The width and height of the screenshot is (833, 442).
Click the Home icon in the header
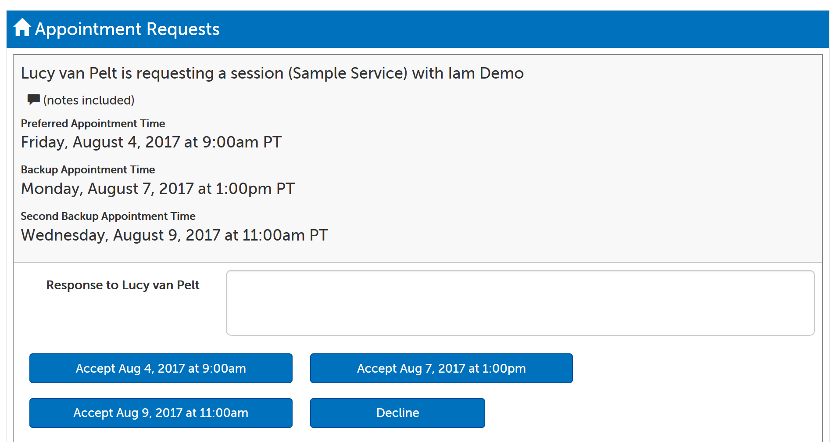click(22, 28)
